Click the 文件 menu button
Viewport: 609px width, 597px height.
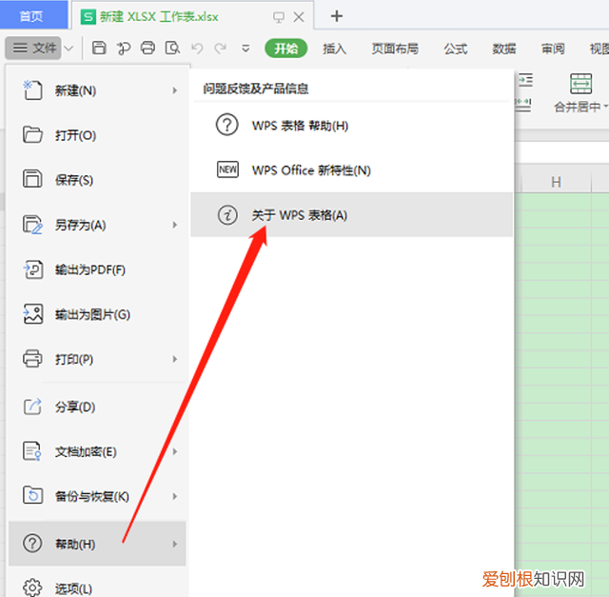pos(33,49)
